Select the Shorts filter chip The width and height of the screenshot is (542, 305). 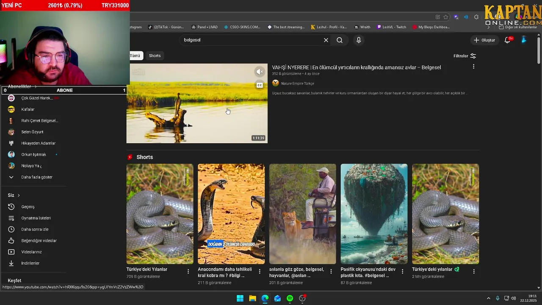pyautogui.click(x=155, y=55)
